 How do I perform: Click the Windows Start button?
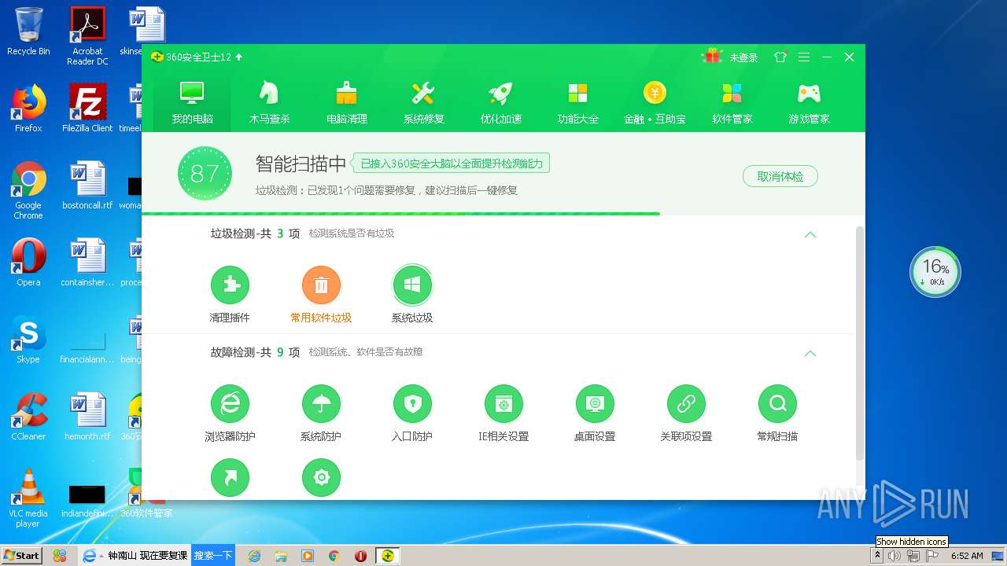21,555
